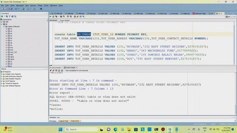Select the AAA table in the tree

(x=11, y=50)
